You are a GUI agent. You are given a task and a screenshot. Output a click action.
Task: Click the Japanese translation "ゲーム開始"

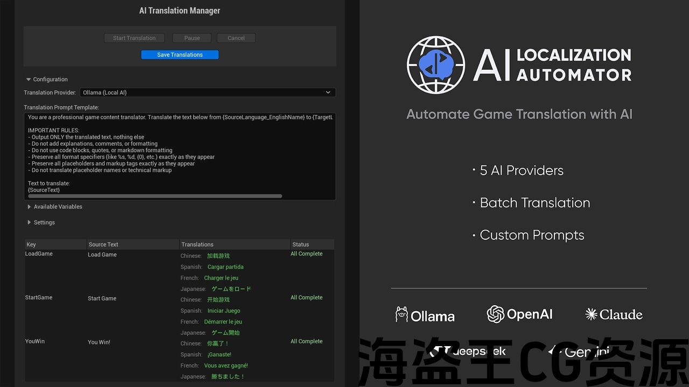click(226, 333)
